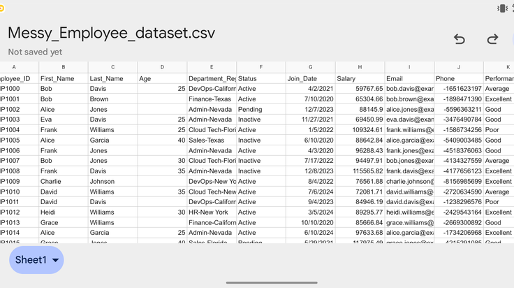
Task: Click the bottom navigation handle bar
Action: 272,282
